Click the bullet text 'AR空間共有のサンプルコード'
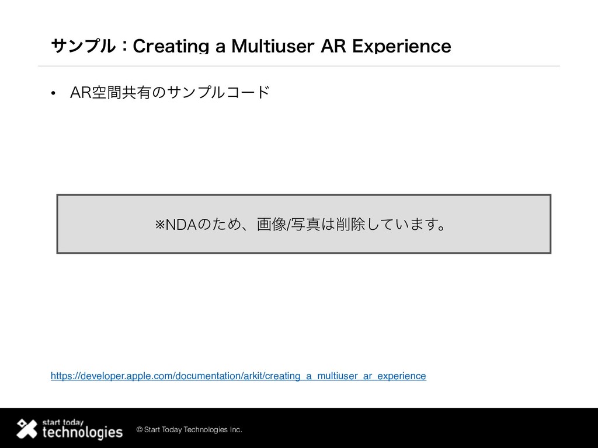Image resolution: width=598 pixels, height=448 pixels. (170, 93)
